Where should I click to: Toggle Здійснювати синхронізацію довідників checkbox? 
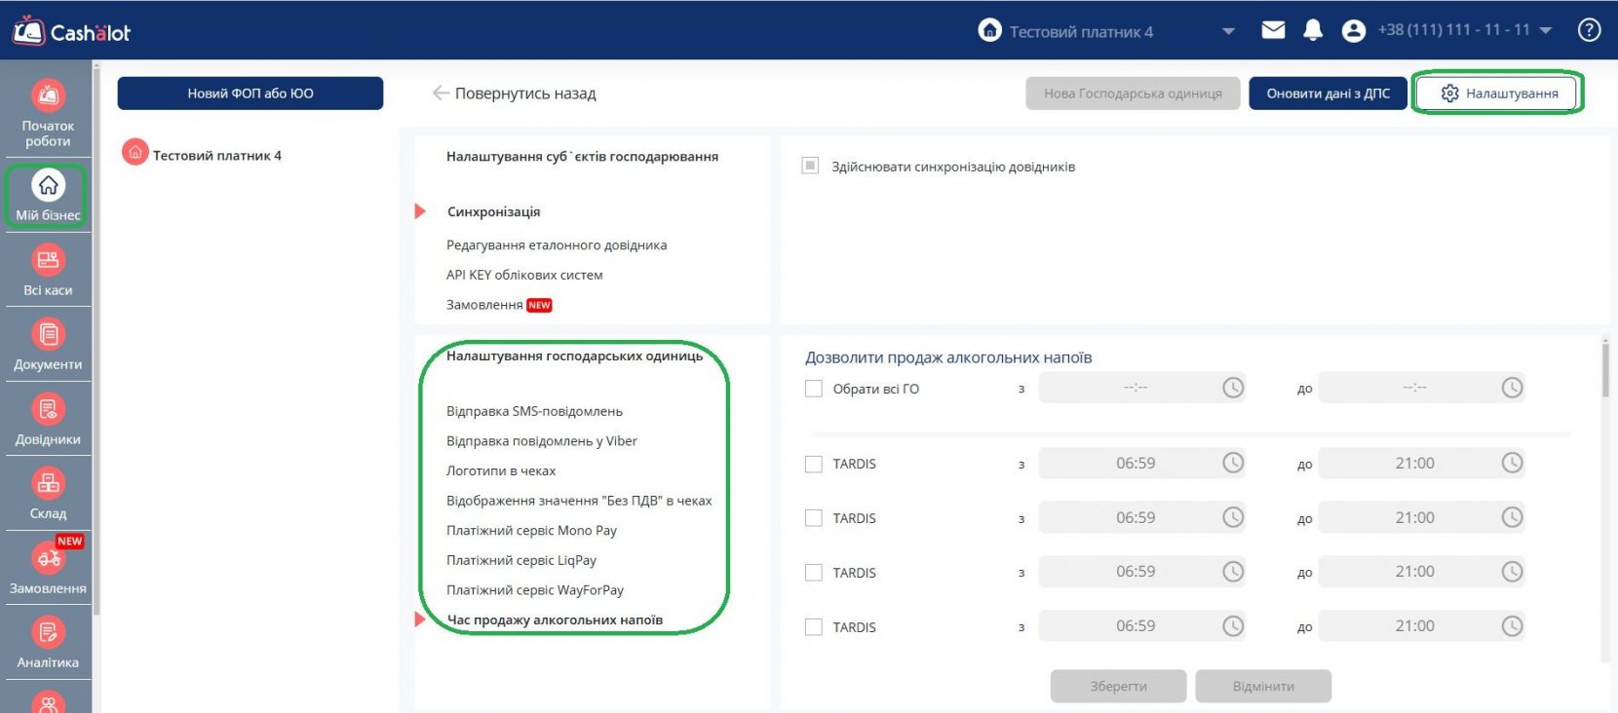810,166
